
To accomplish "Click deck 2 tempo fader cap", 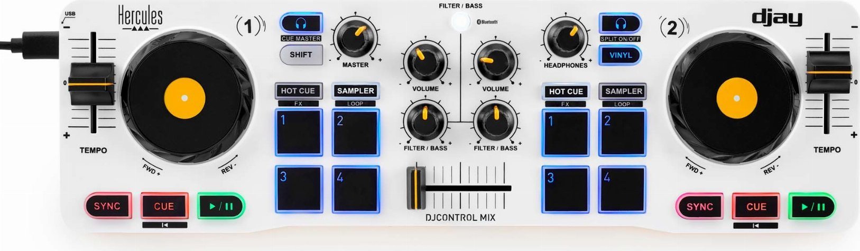I will [829, 72].
